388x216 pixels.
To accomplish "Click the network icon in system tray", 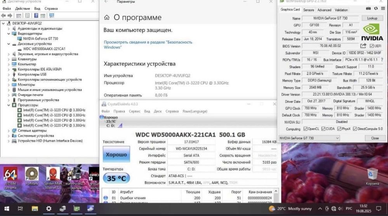I will 334,209.
